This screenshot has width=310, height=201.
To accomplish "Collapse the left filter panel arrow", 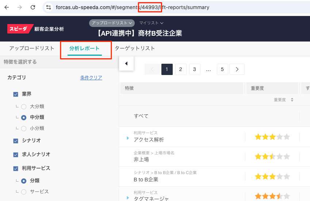I will pos(126,63).
